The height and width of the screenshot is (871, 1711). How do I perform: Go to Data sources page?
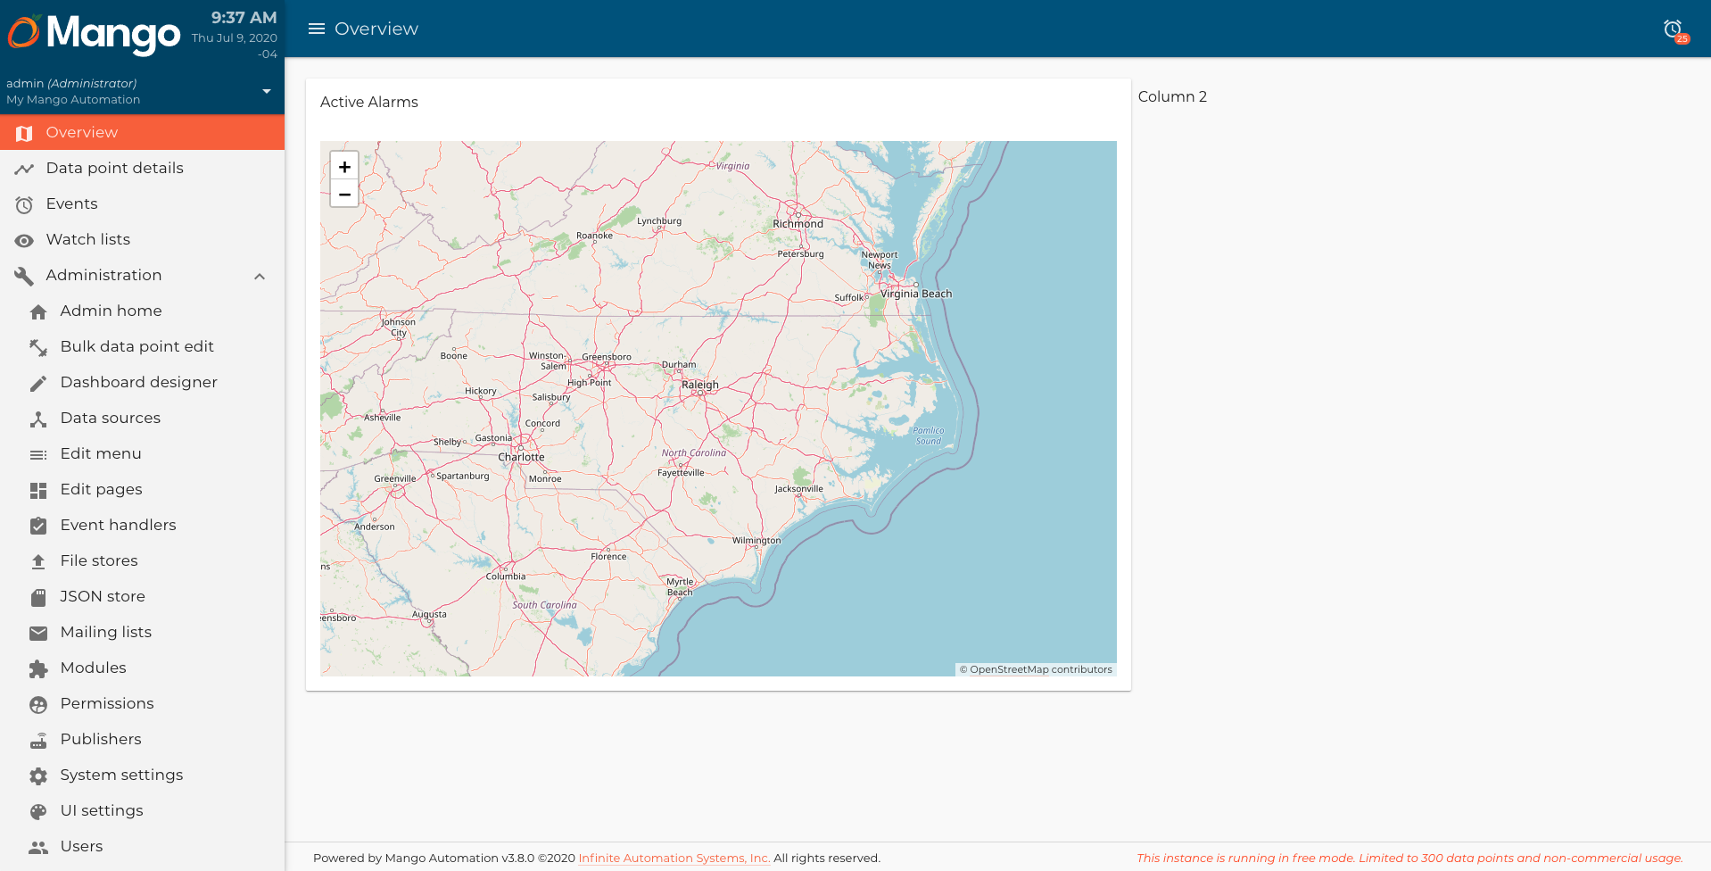point(142,418)
